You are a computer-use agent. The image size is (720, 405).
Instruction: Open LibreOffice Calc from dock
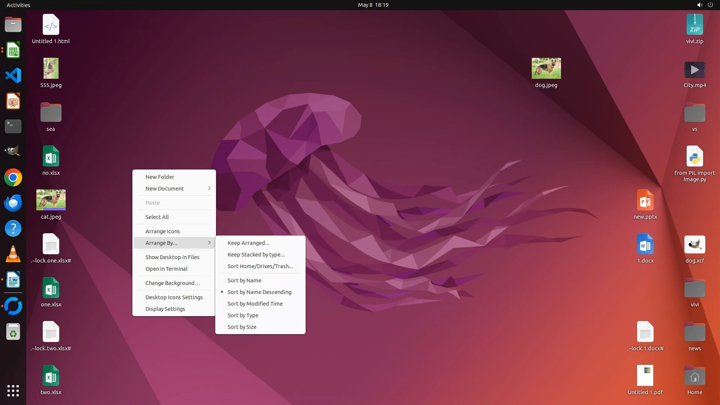tap(13, 50)
